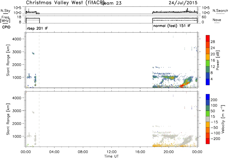This screenshot has height=158, width=228.
Task: Click the red bottom segment of Velocity colorbar
Action: coord(208,141)
